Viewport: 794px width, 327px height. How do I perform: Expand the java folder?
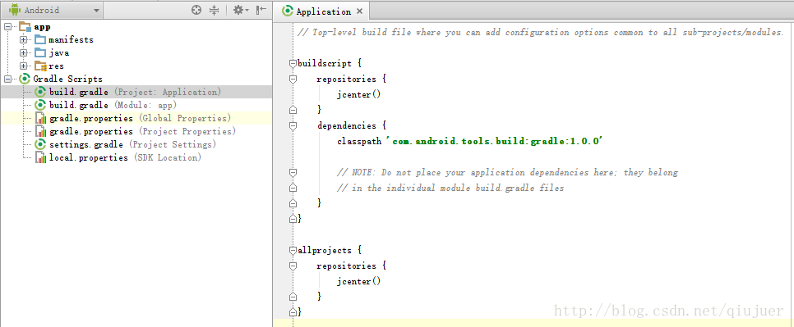click(23, 52)
